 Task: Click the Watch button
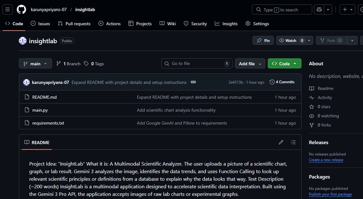[291, 41]
